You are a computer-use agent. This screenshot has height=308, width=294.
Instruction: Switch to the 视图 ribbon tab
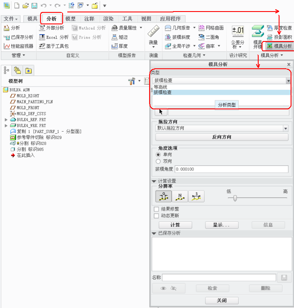[x=146, y=19]
